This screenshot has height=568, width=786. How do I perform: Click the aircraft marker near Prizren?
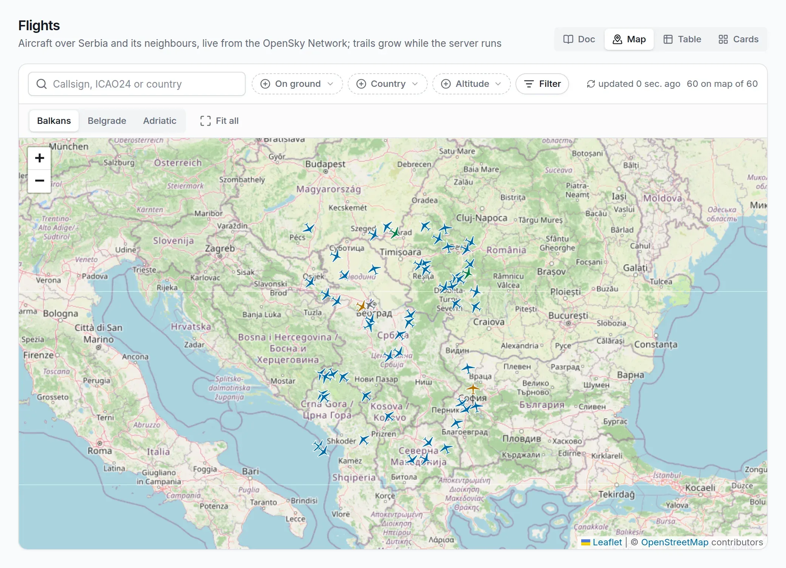tap(364, 440)
